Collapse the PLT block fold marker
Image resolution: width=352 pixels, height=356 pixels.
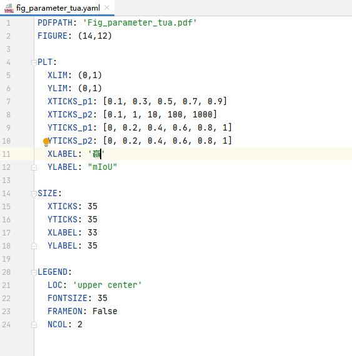(x=34, y=62)
